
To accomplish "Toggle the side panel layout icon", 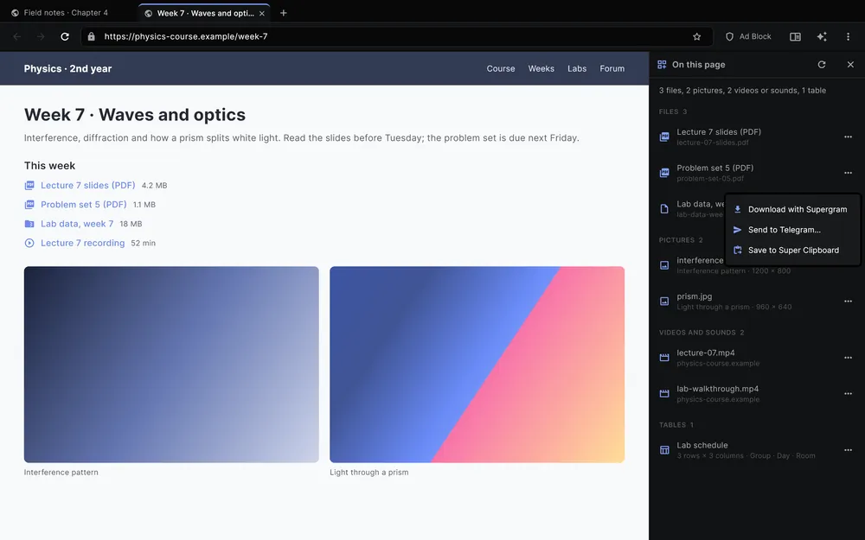I will (x=795, y=36).
